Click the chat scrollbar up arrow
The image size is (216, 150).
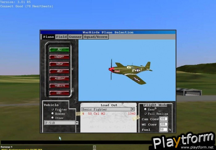pyautogui.click(x=94, y=147)
